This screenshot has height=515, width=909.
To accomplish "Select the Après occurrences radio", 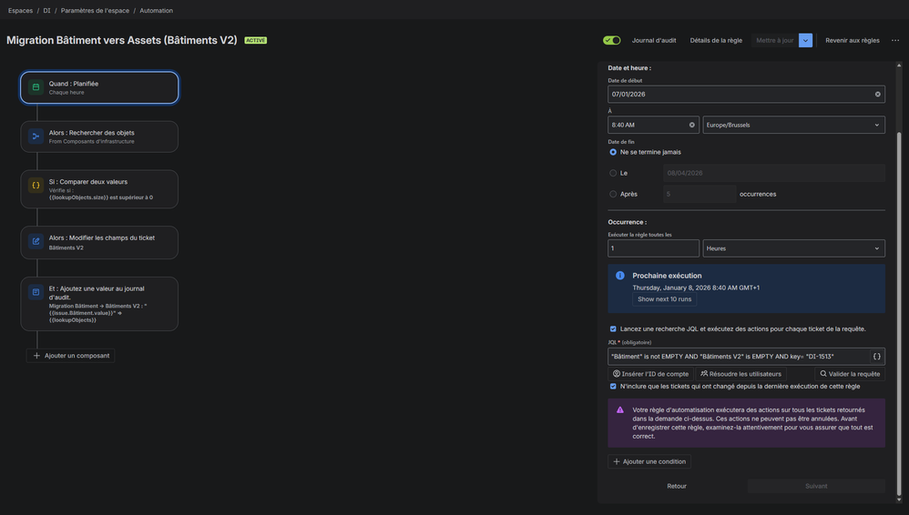I will [613, 194].
